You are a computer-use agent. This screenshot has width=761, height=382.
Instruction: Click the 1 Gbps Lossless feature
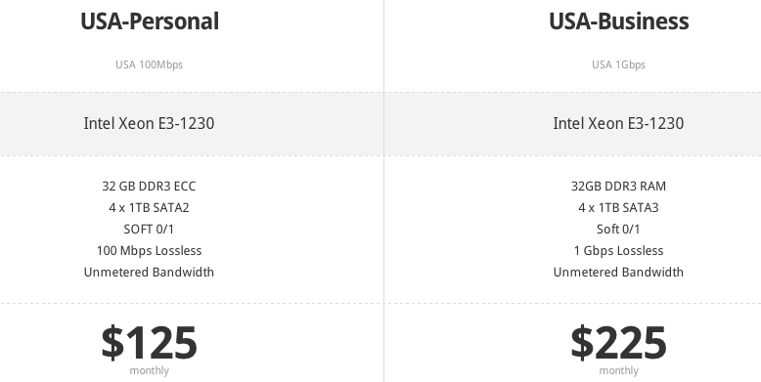[618, 251]
